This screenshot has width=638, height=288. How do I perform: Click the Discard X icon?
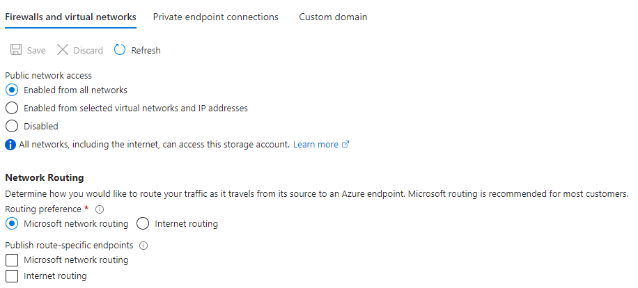63,50
